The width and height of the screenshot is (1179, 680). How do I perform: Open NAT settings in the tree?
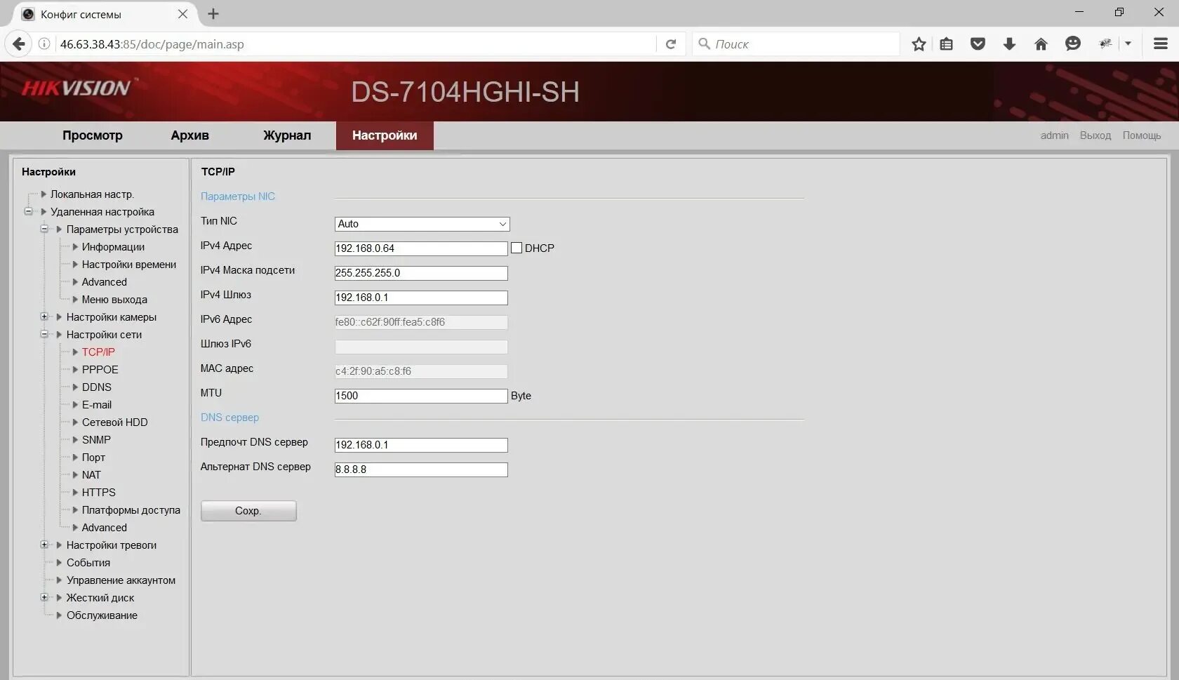click(91, 475)
